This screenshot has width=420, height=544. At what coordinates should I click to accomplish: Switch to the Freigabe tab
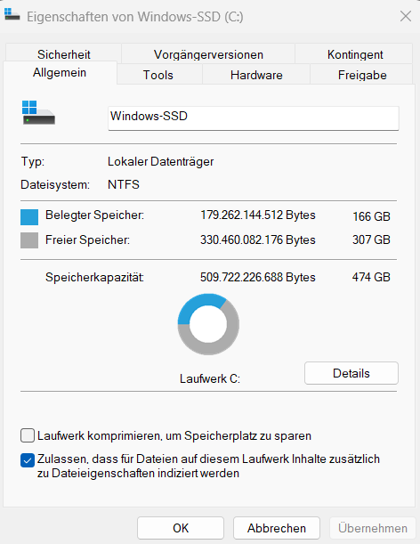pyautogui.click(x=362, y=74)
